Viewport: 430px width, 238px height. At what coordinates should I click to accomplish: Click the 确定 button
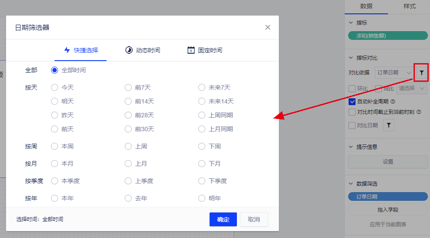[x=223, y=219]
